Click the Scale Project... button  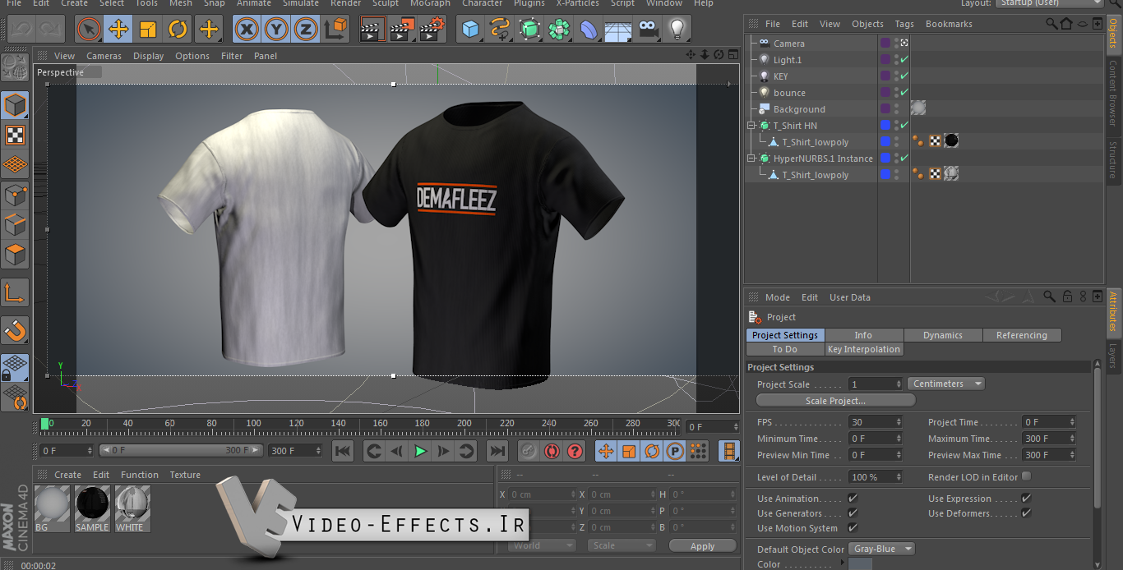[835, 401]
